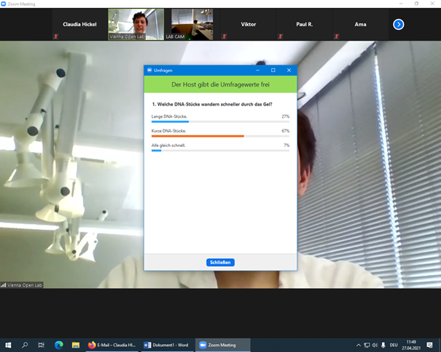Click the Paul R. participant tile
This screenshot has height=352, width=441.
pos(305,24)
